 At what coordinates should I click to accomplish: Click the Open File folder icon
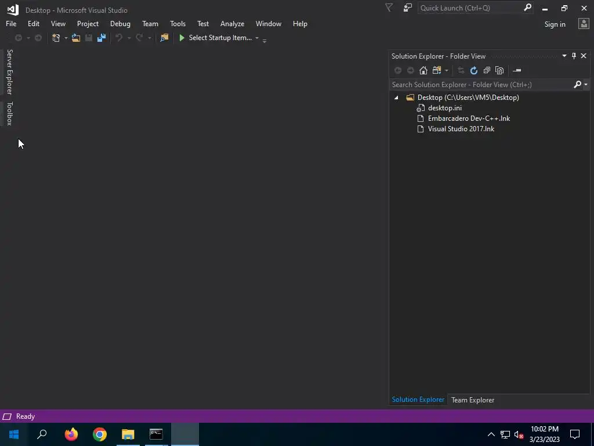76,38
